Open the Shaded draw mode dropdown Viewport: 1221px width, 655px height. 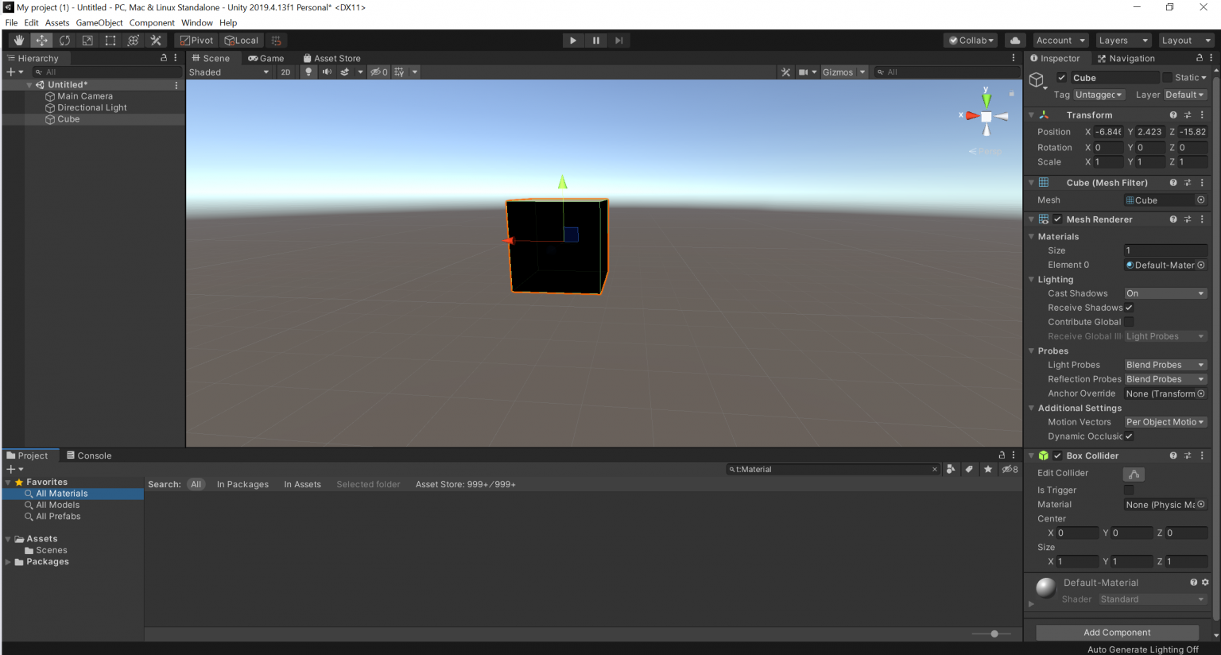pyautogui.click(x=228, y=72)
